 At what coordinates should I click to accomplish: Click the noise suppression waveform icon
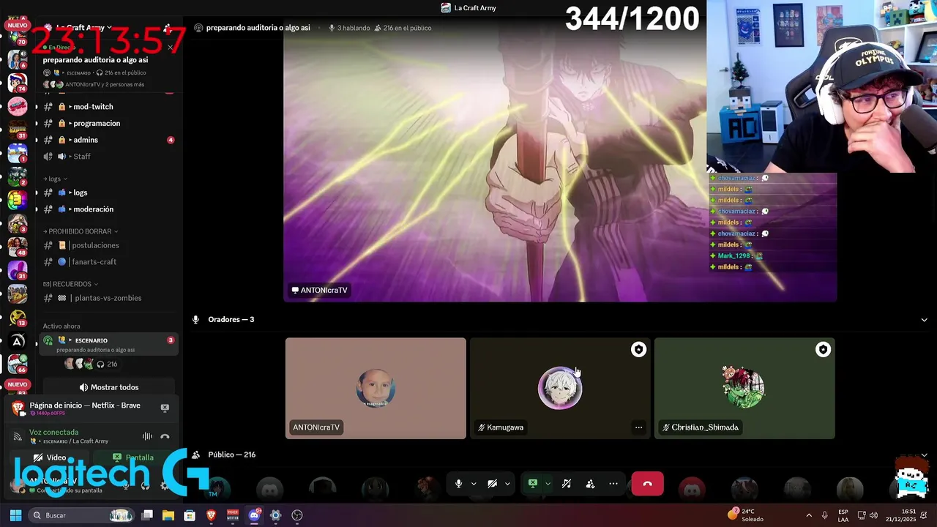pyautogui.click(x=147, y=436)
